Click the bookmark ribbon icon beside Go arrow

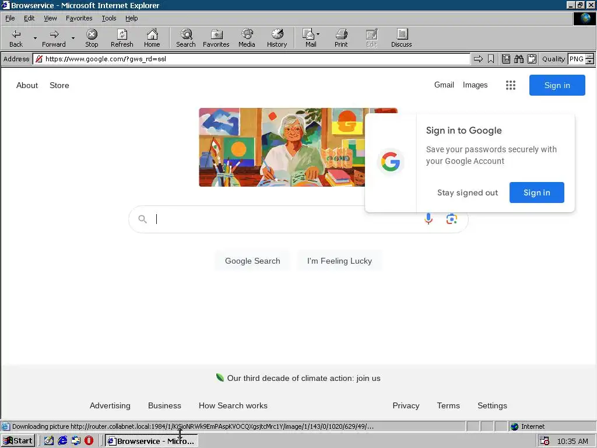pos(491,59)
